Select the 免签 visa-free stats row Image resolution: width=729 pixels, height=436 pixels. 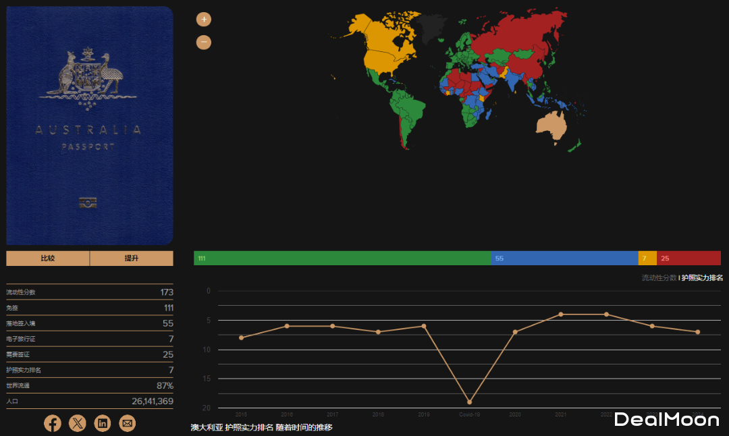coord(90,308)
